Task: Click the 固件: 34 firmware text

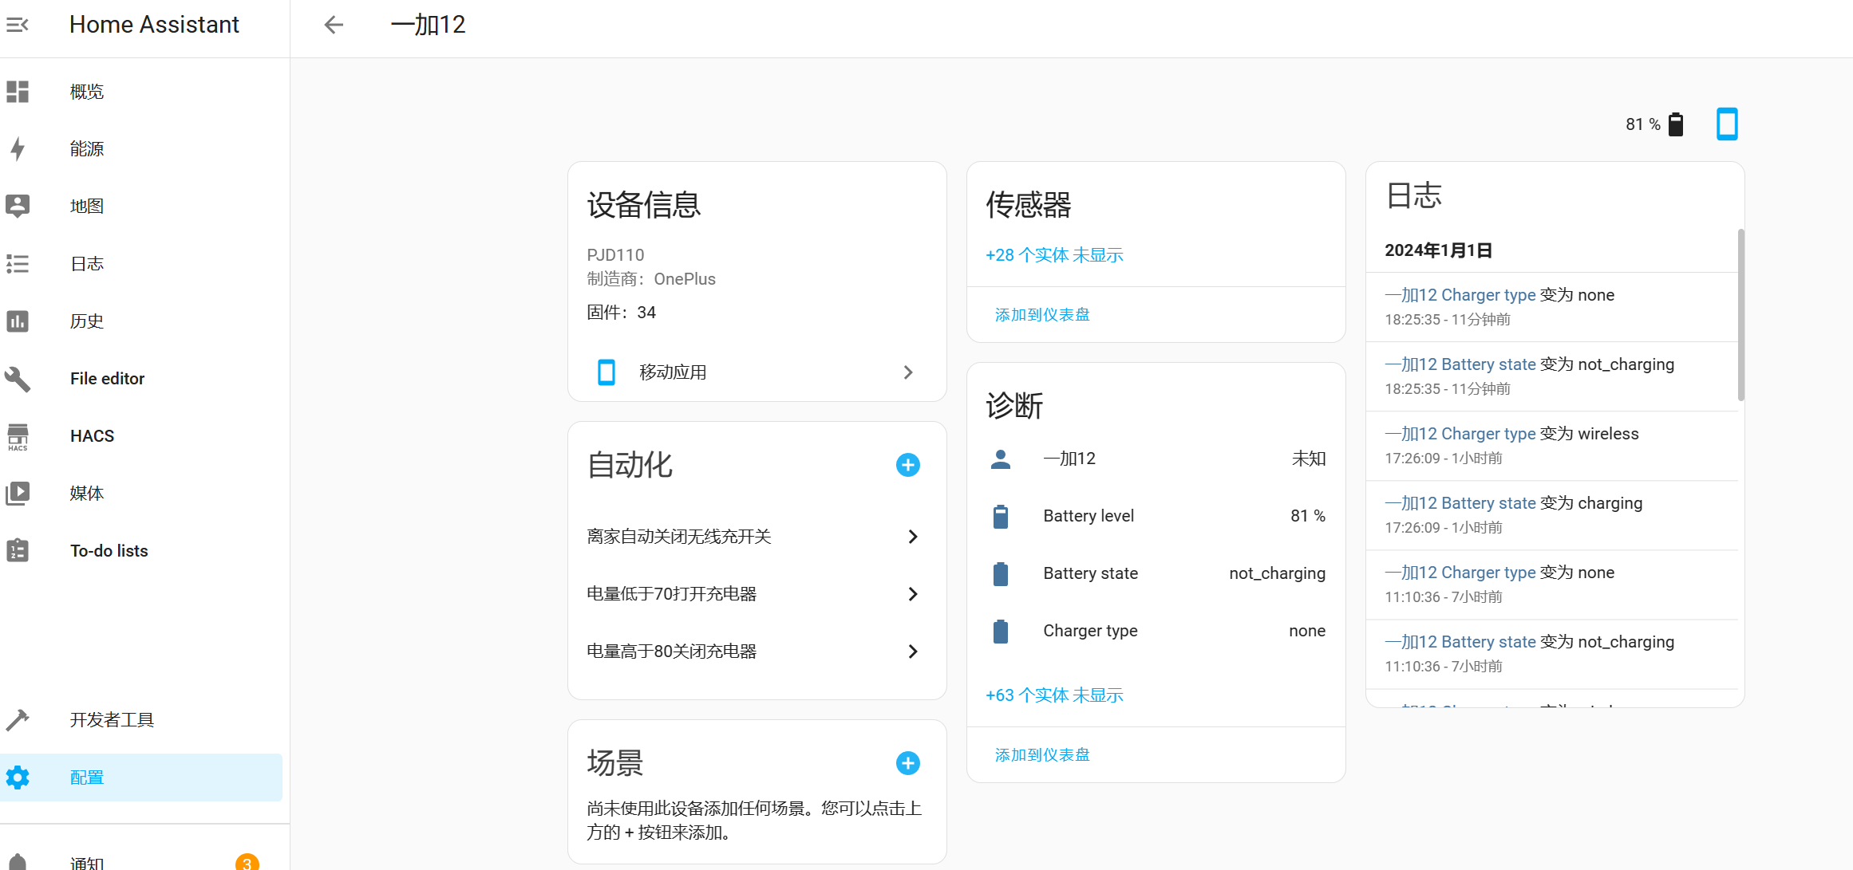Action: tap(621, 313)
